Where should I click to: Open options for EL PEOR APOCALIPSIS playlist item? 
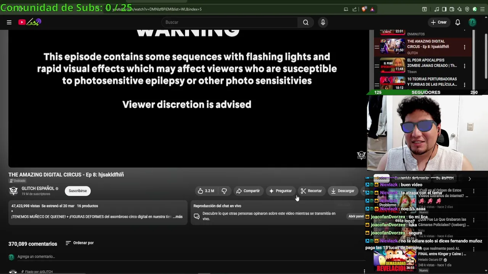pyautogui.click(x=464, y=66)
